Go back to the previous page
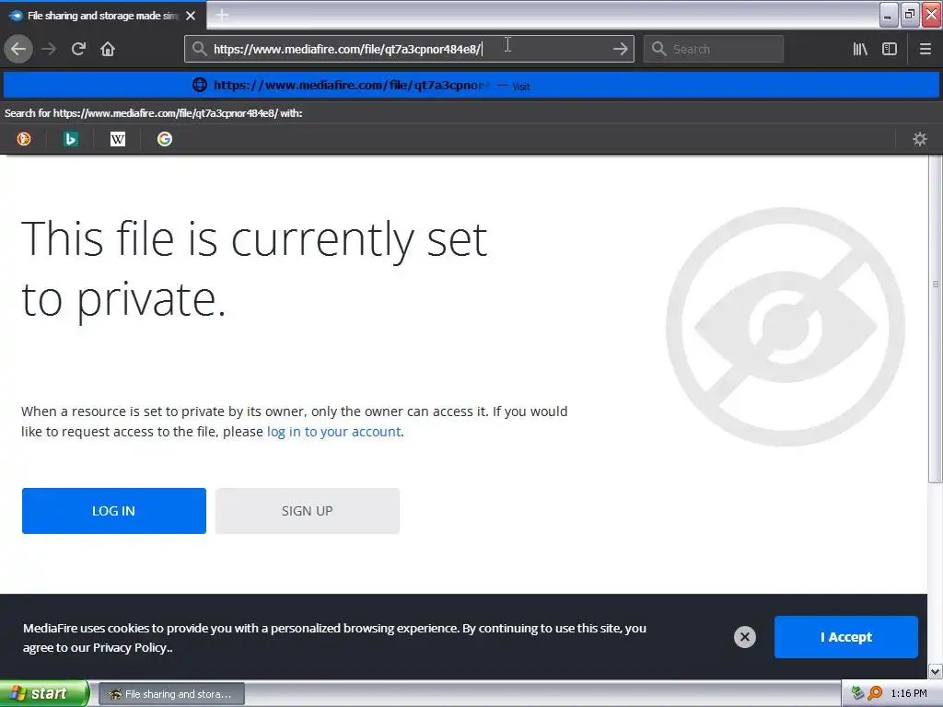 tap(18, 49)
